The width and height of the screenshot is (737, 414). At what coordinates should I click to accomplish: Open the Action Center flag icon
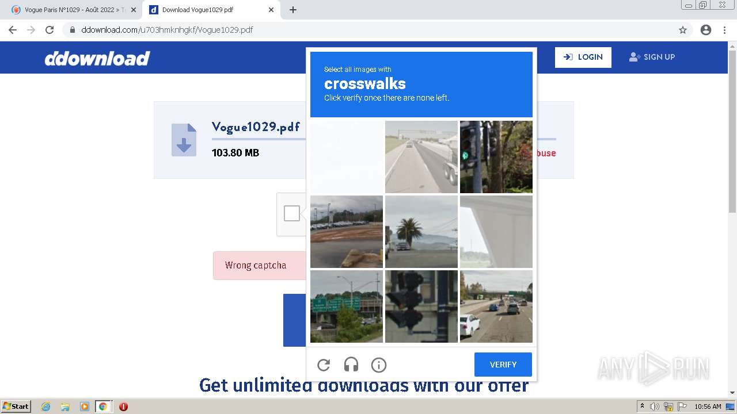[x=682, y=407]
